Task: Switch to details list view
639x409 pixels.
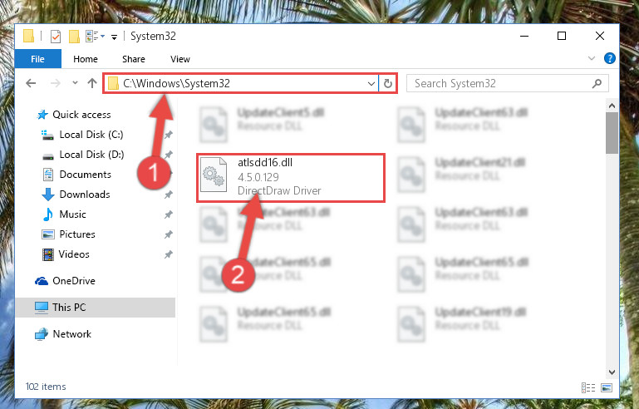Action: 588,387
